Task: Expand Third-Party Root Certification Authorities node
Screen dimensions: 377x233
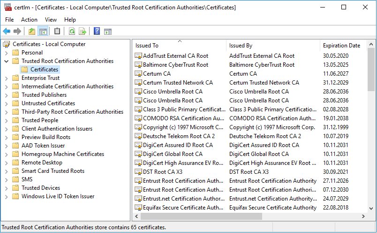Action: click(x=6, y=112)
